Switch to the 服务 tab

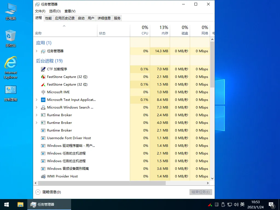pos(117,18)
